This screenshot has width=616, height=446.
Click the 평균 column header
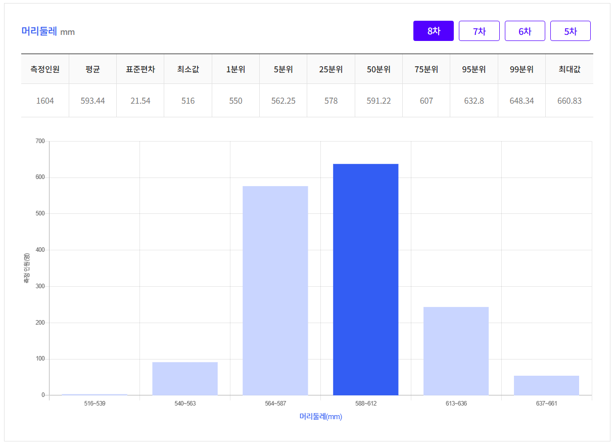coord(93,69)
